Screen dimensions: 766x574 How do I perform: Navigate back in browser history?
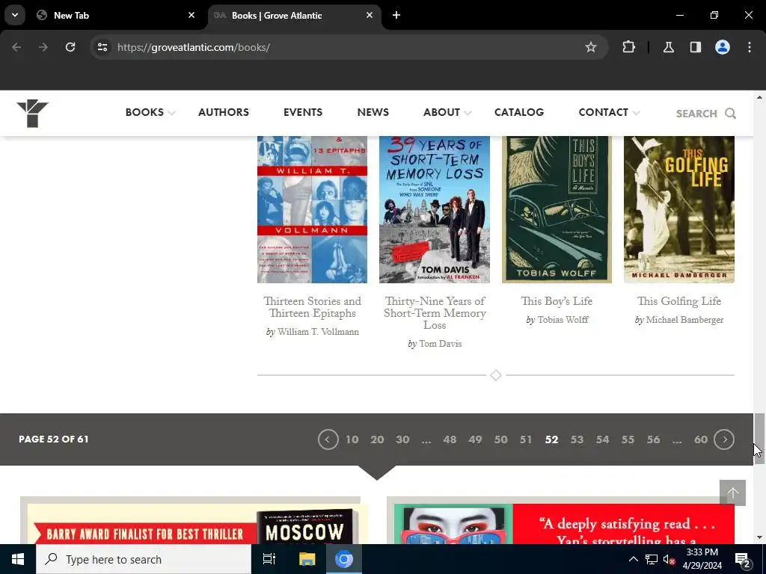[x=16, y=47]
